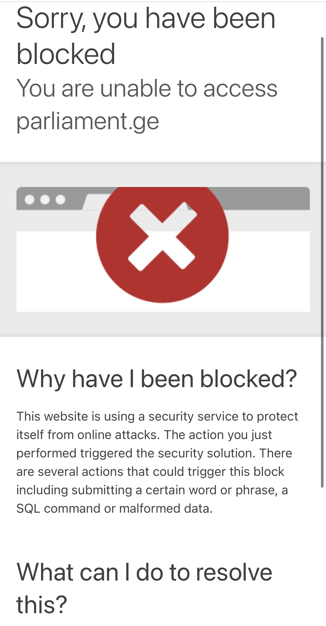The height and width of the screenshot is (626, 326).
Task: Click the first dot in browser illustration
Action: [30, 200]
